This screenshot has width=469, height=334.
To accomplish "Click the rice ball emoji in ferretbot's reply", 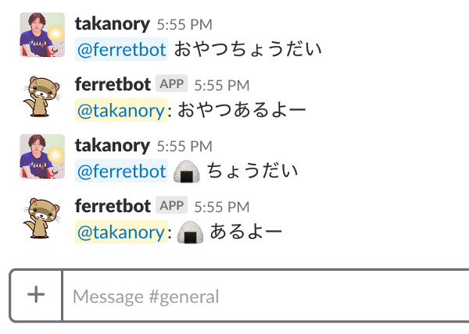I will [x=190, y=233].
